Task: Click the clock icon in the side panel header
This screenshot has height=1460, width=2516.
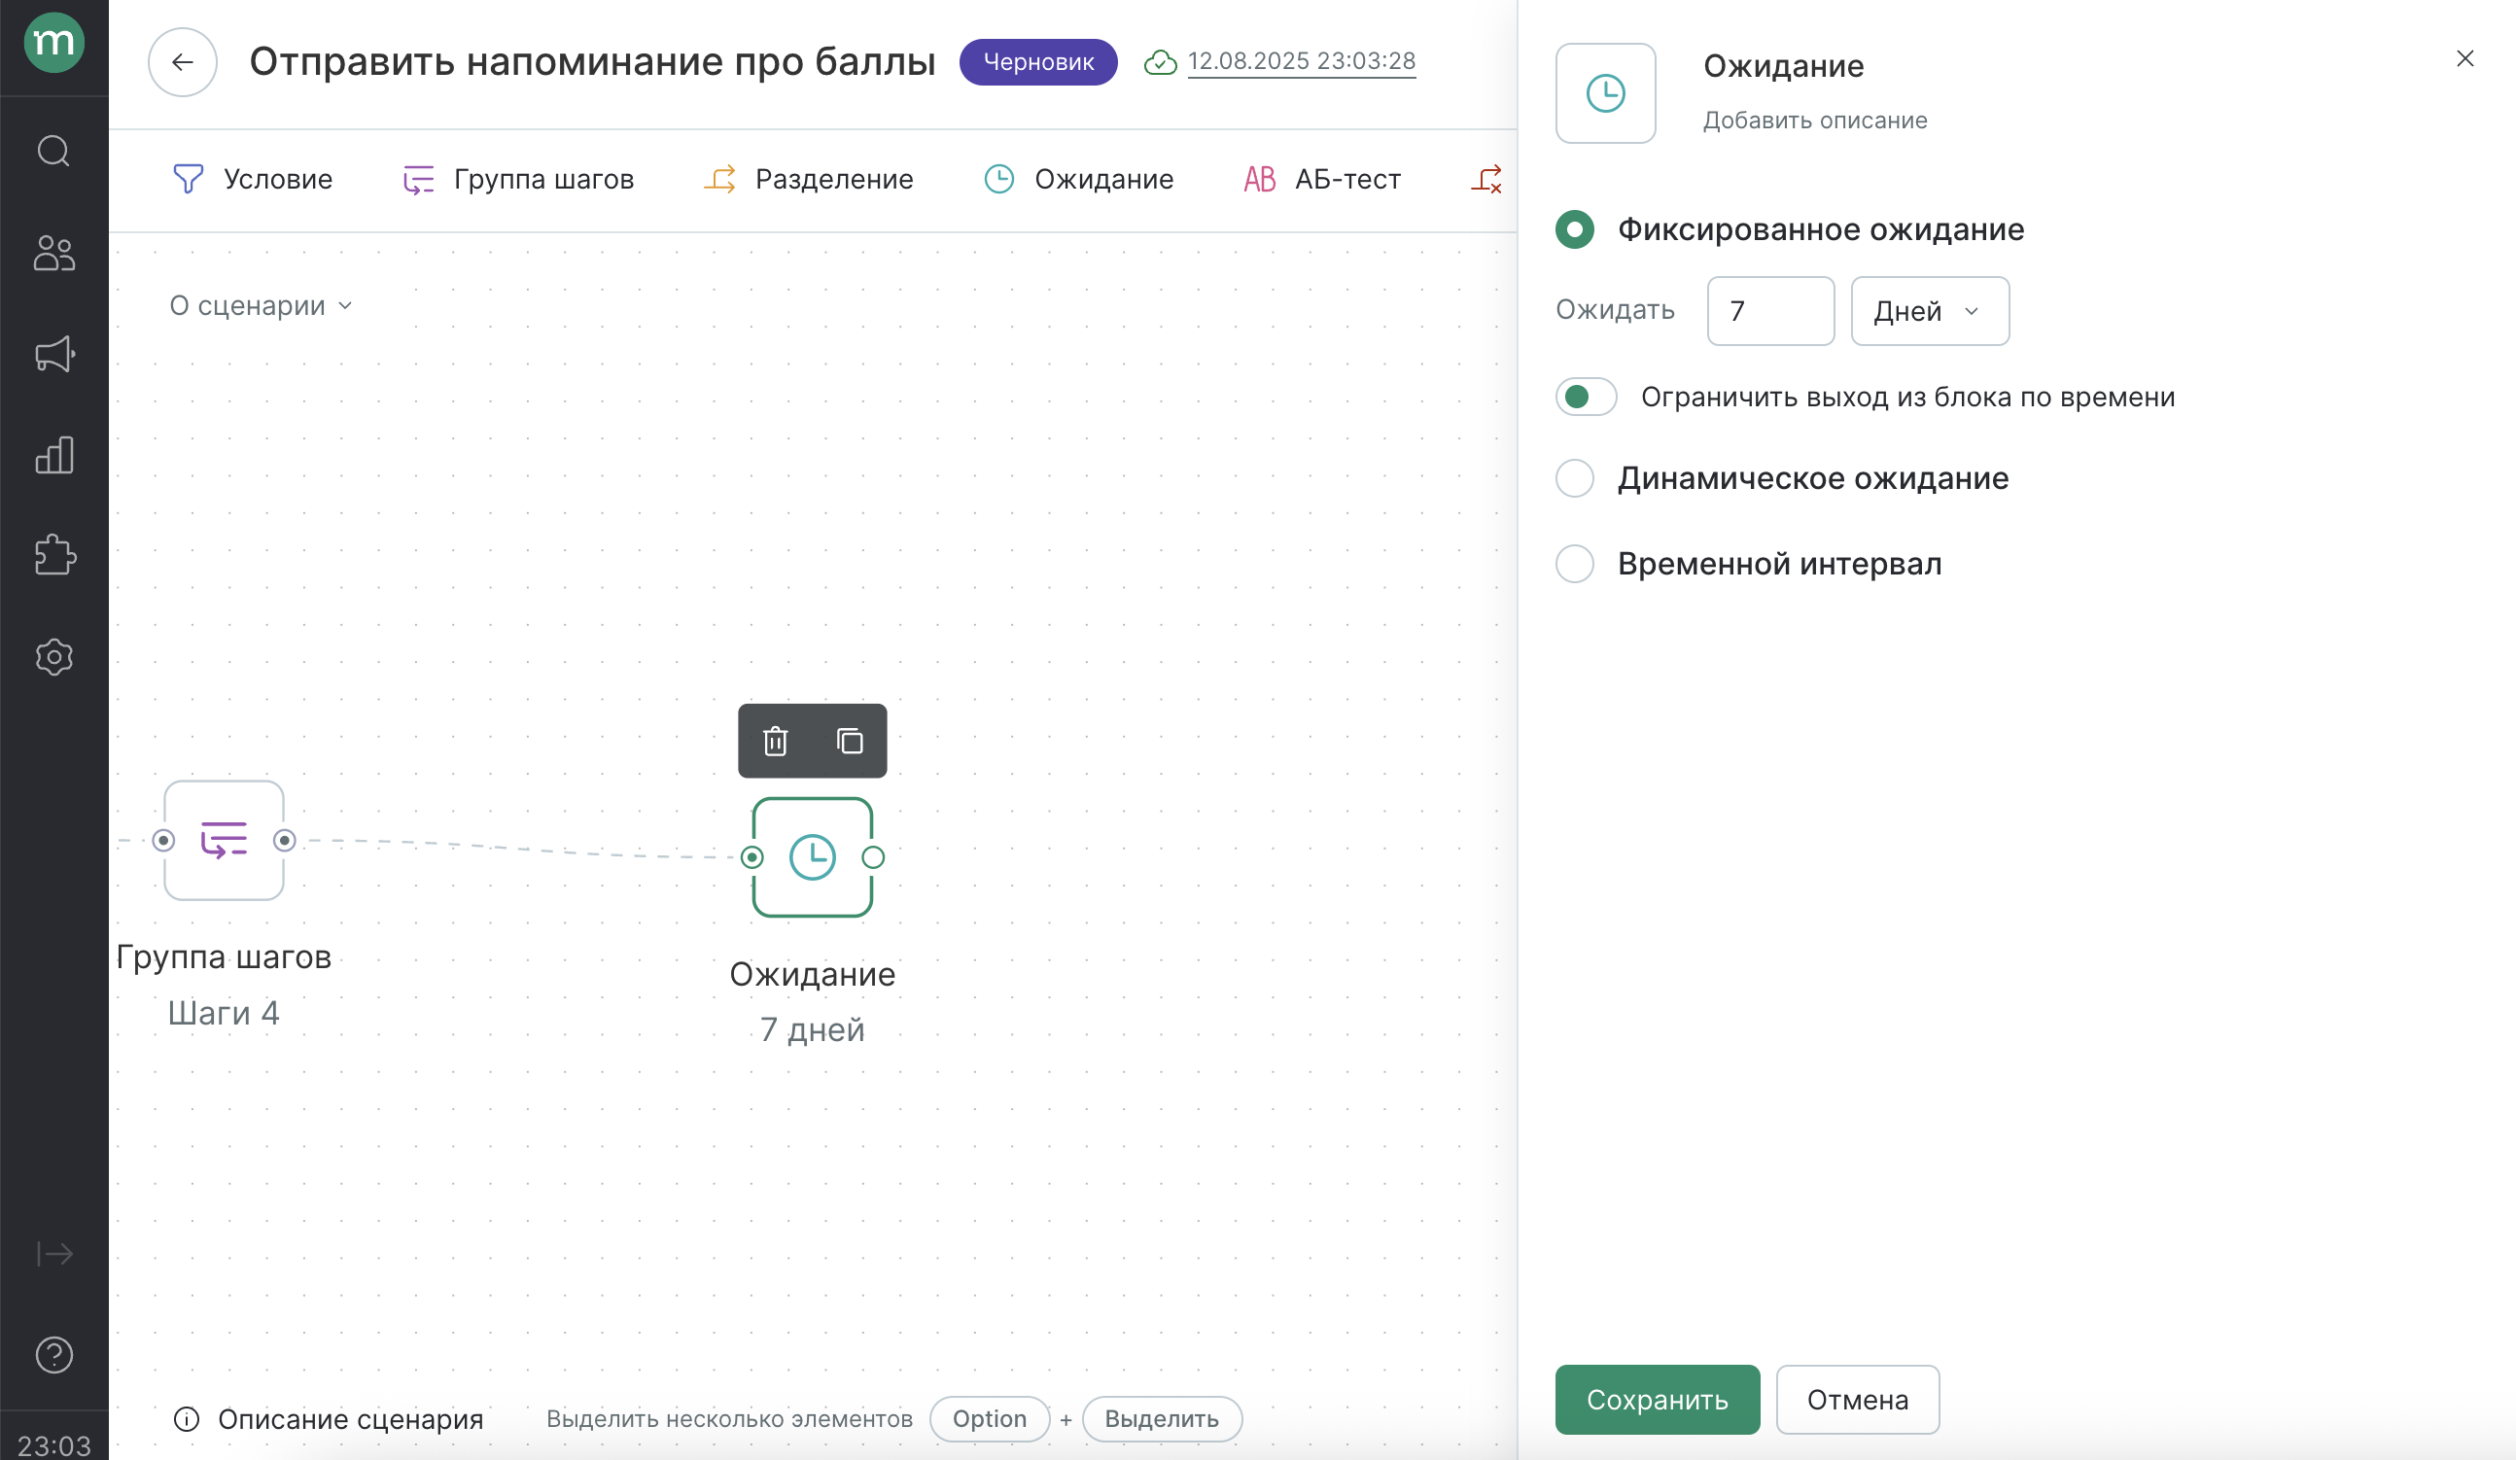Action: coord(1605,92)
